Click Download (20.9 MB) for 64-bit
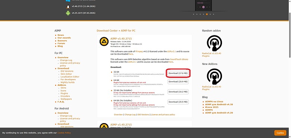This screenshot has height=138, width=291. point(178,82)
